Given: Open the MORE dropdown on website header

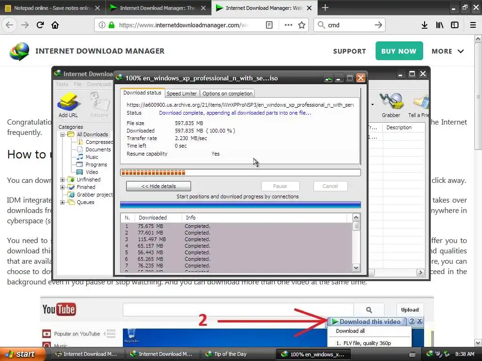Looking at the screenshot, I should coord(448,51).
